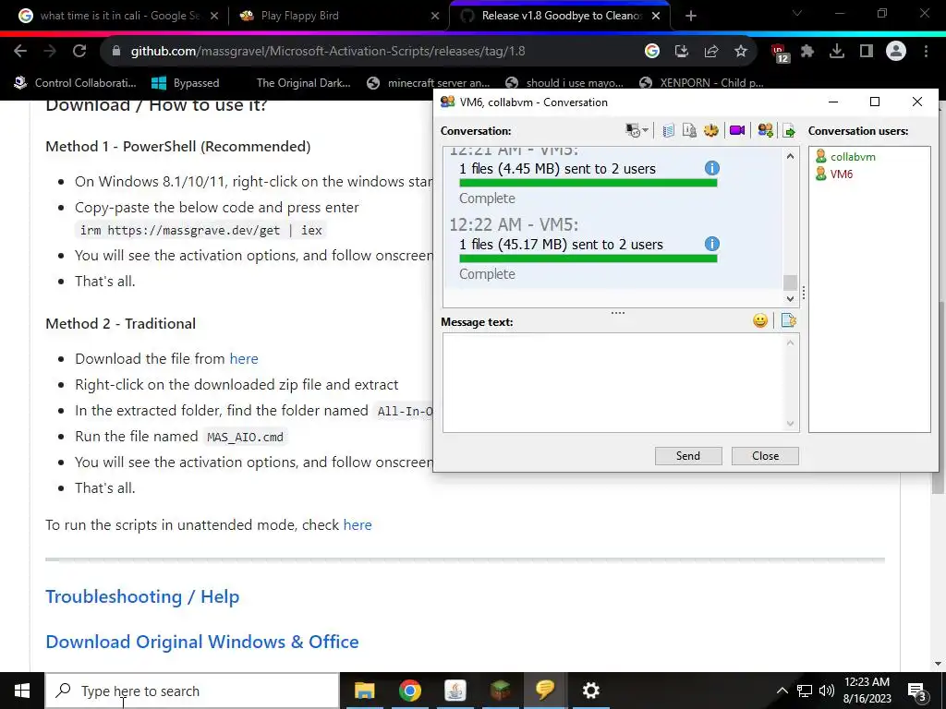This screenshot has width=946, height=709.
Task: Open the emoticon picker smiley
Action: 760,320
